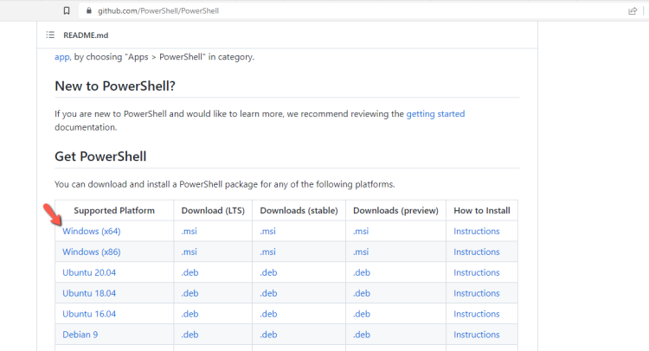Open Instructions for Ubuntu 18.04
The width and height of the screenshot is (649, 351).
tap(477, 293)
